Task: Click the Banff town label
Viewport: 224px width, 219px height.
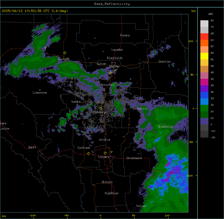Action: pyautogui.click(x=32, y=147)
